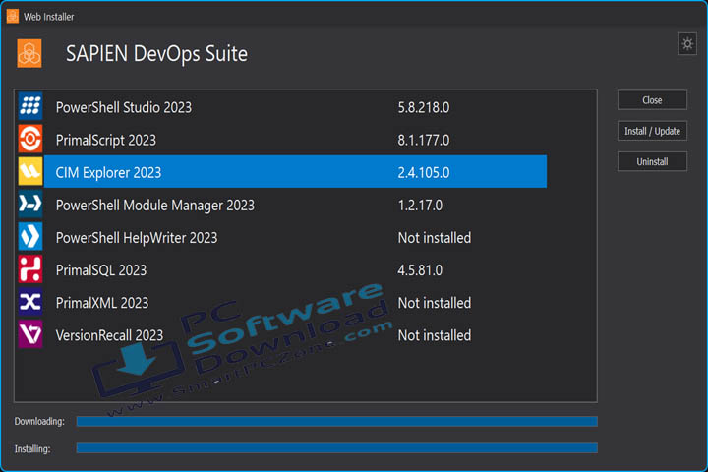The width and height of the screenshot is (708, 472).
Task: Click VersionRecall's Not installed status
Action: [x=435, y=335]
